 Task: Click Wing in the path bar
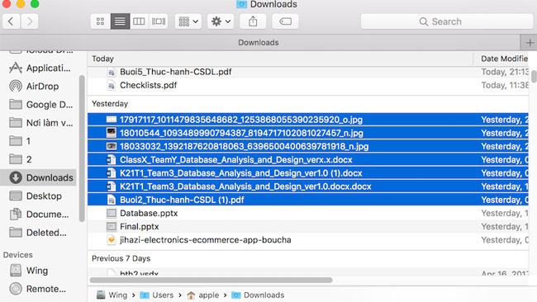(x=112, y=295)
